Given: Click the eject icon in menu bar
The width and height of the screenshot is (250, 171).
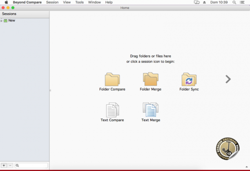Looking at the screenshot, I should tap(204, 2).
